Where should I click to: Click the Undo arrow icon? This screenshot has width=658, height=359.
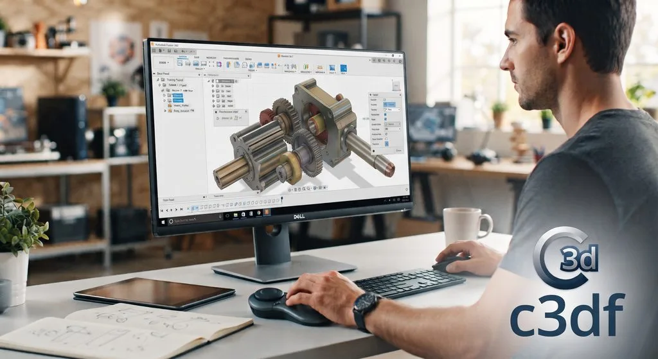pos(183,51)
